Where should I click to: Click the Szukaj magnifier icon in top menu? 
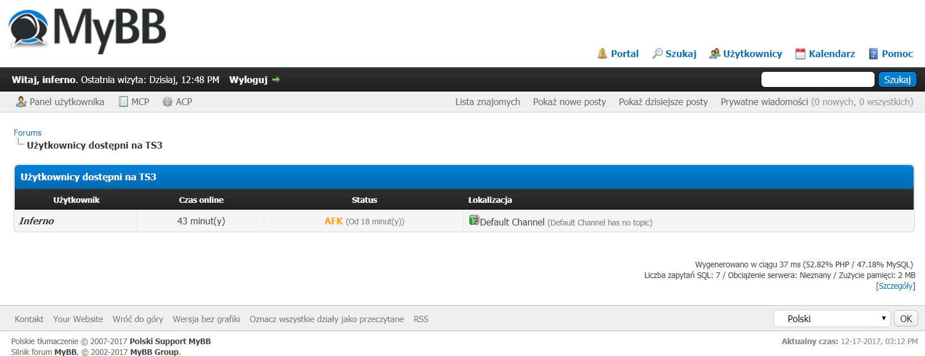[x=657, y=54]
